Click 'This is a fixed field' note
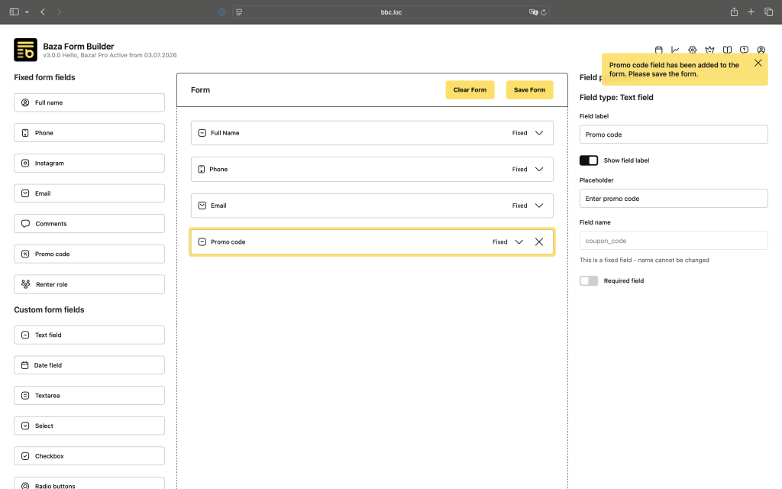 pos(645,260)
